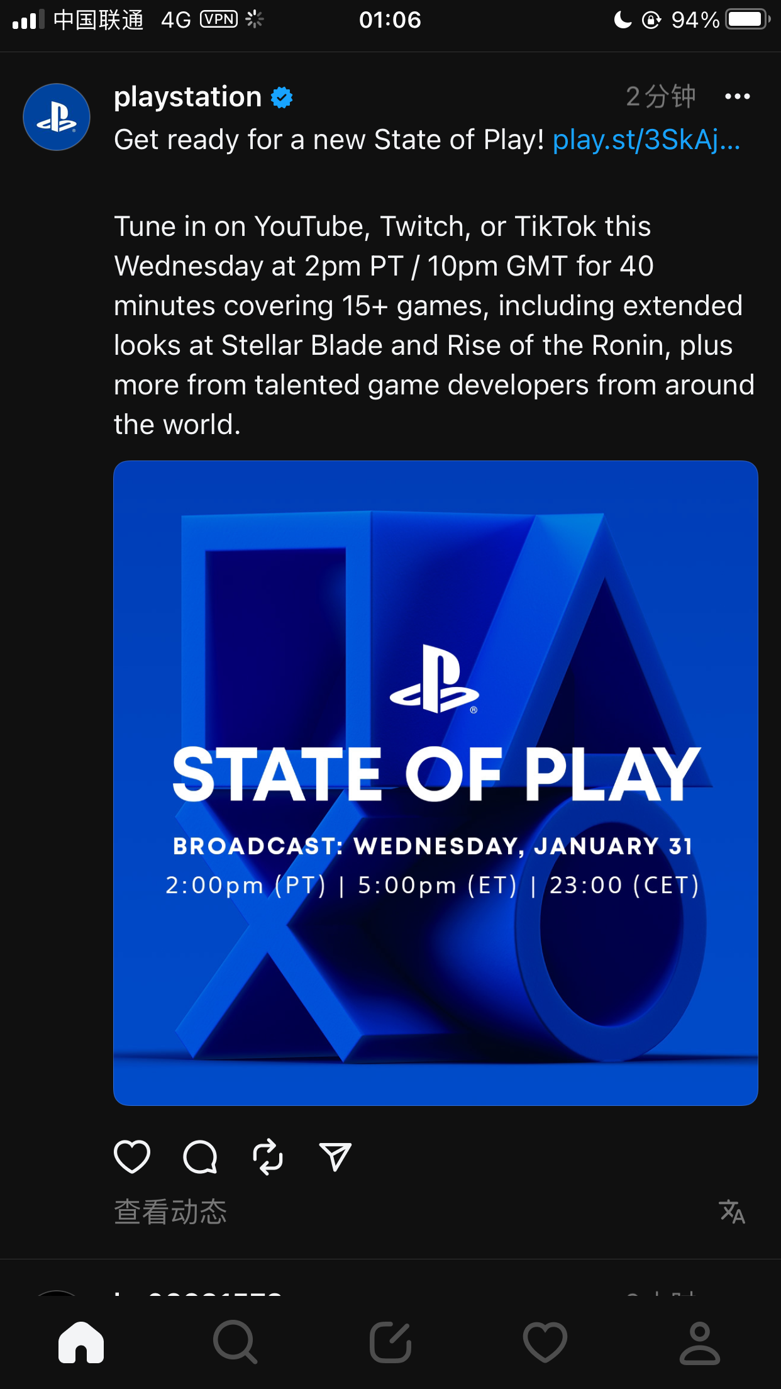
Task: Tap the 2分钟 post timestamp
Action: click(x=660, y=97)
